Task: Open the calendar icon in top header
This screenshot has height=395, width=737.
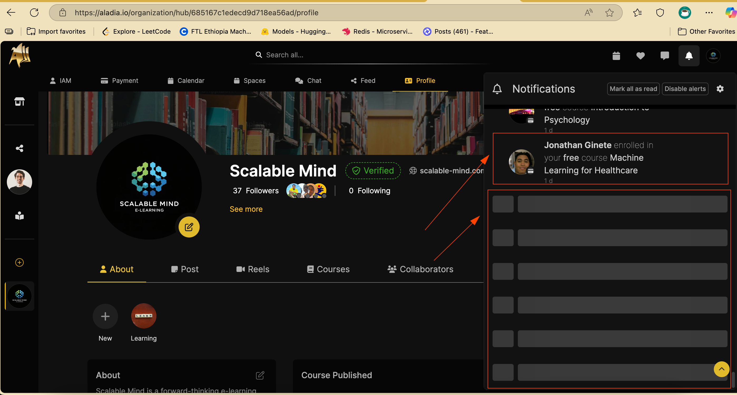Action: point(616,55)
